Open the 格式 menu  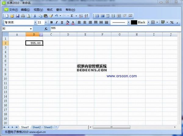(50, 10)
